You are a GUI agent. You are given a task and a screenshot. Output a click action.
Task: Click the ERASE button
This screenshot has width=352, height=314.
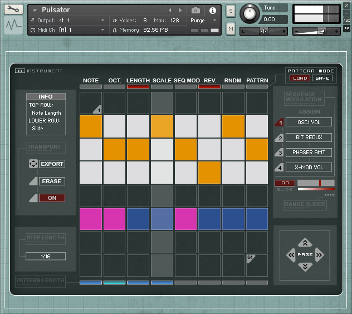[52, 181]
